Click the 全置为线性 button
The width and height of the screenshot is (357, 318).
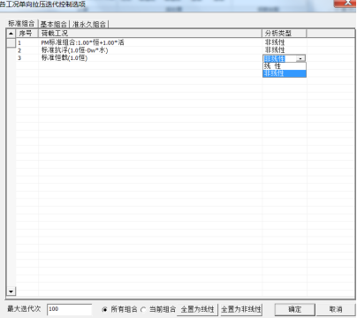pos(197,309)
